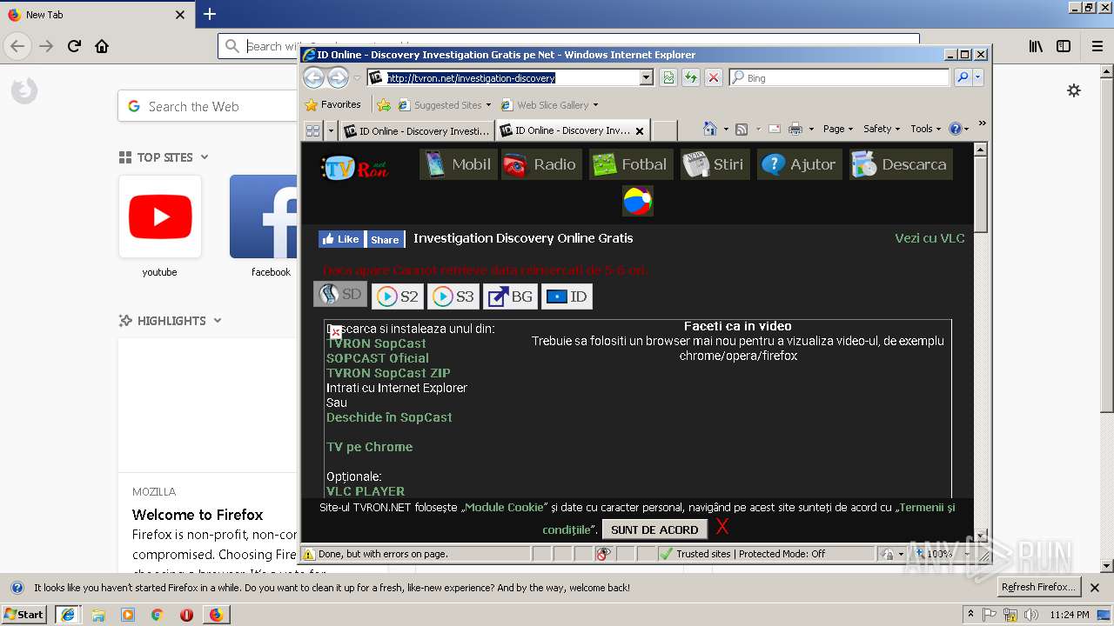This screenshot has width=1114, height=626.
Task: Click the IE Read Mail icon
Action: pyautogui.click(x=774, y=129)
